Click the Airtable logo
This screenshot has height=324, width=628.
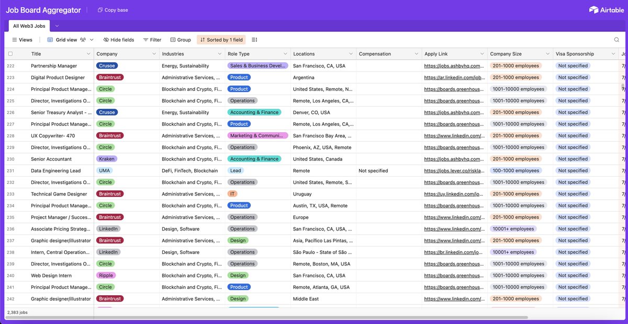click(x=607, y=10)
